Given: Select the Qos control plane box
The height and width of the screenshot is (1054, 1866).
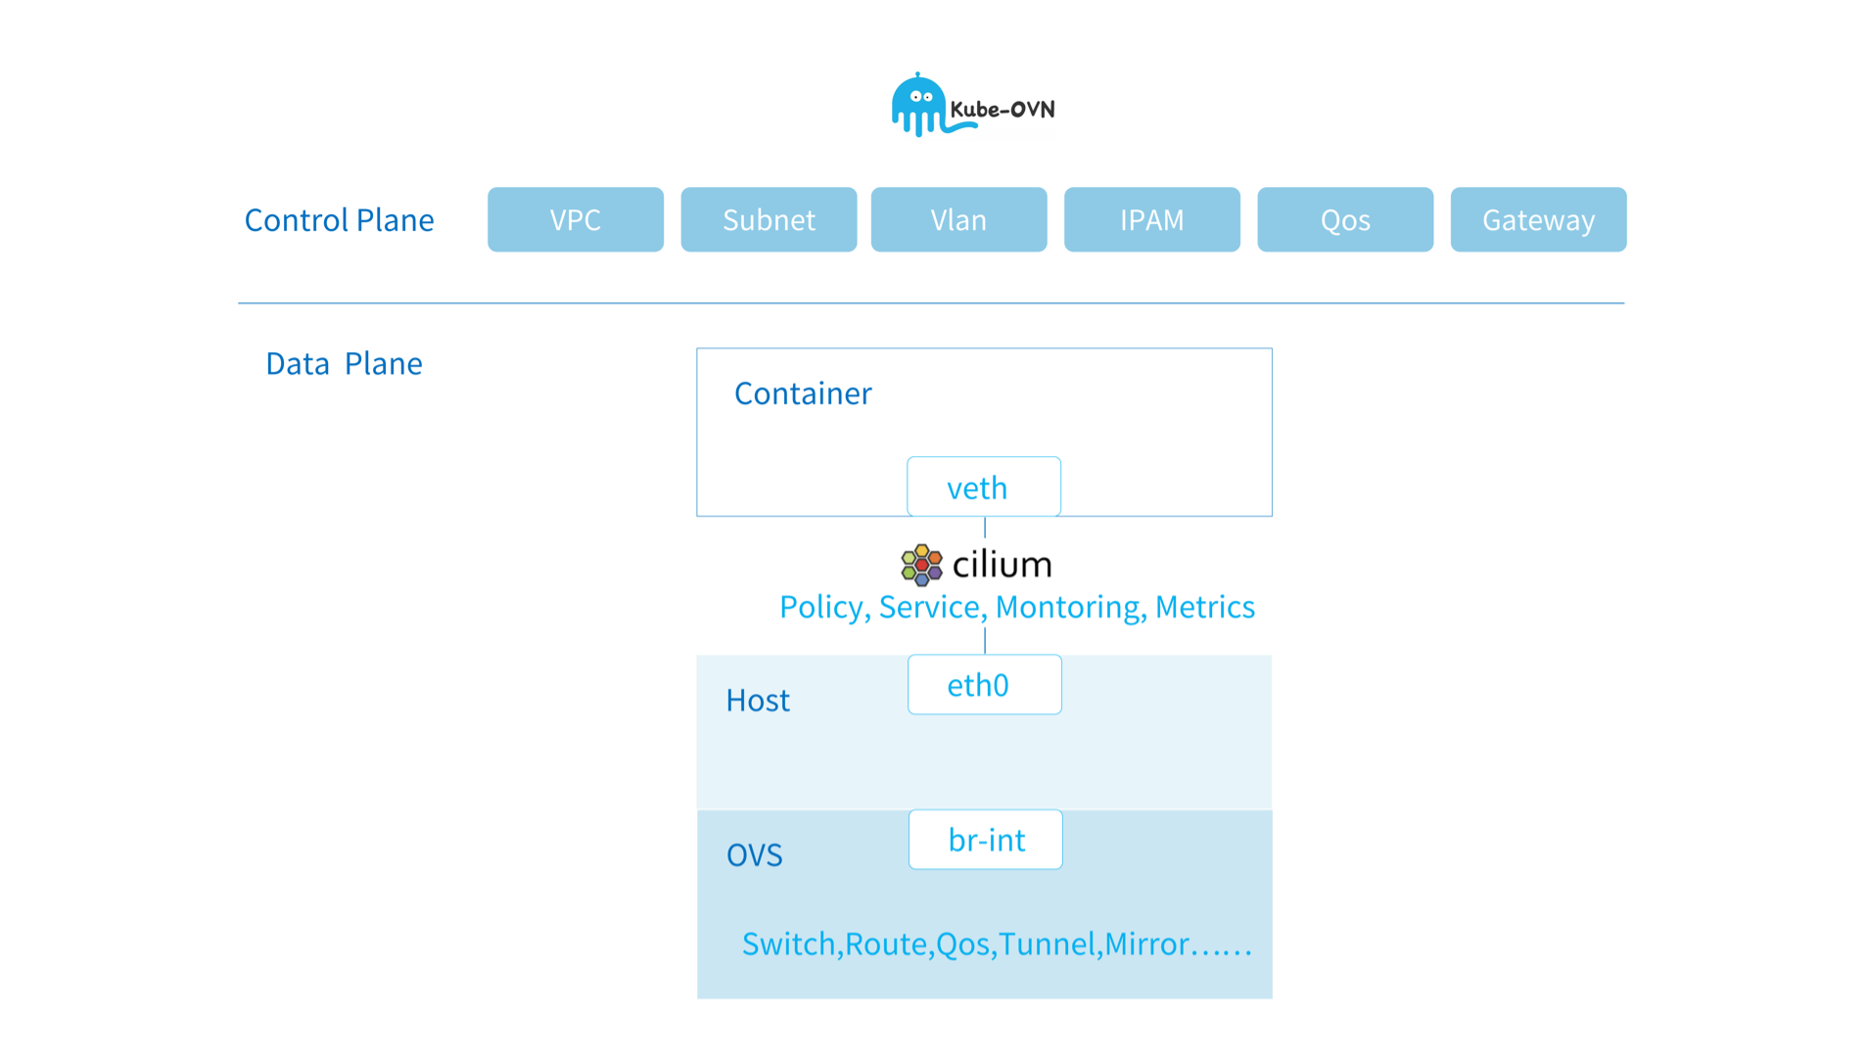Looking at the screenshot, I should point(1344,220).
